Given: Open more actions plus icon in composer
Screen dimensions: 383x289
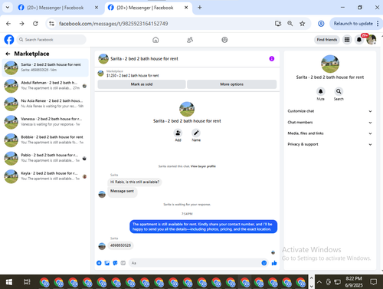Looking at the screenshot, I should [99, 263].
